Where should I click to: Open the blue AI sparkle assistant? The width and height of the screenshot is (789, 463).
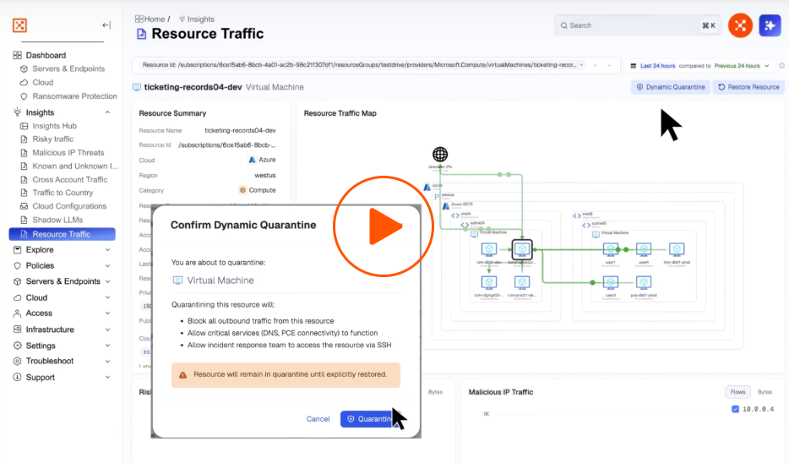pyautogui.click(x=769, y=25)
